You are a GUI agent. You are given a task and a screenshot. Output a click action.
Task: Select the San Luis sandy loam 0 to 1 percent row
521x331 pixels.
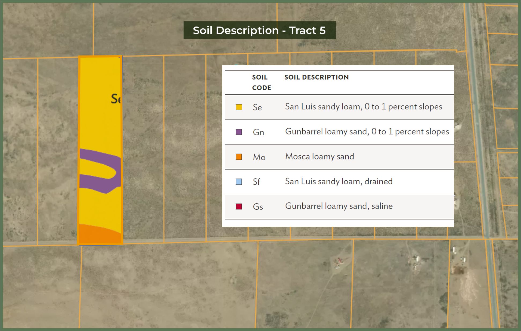coord(363,107)
